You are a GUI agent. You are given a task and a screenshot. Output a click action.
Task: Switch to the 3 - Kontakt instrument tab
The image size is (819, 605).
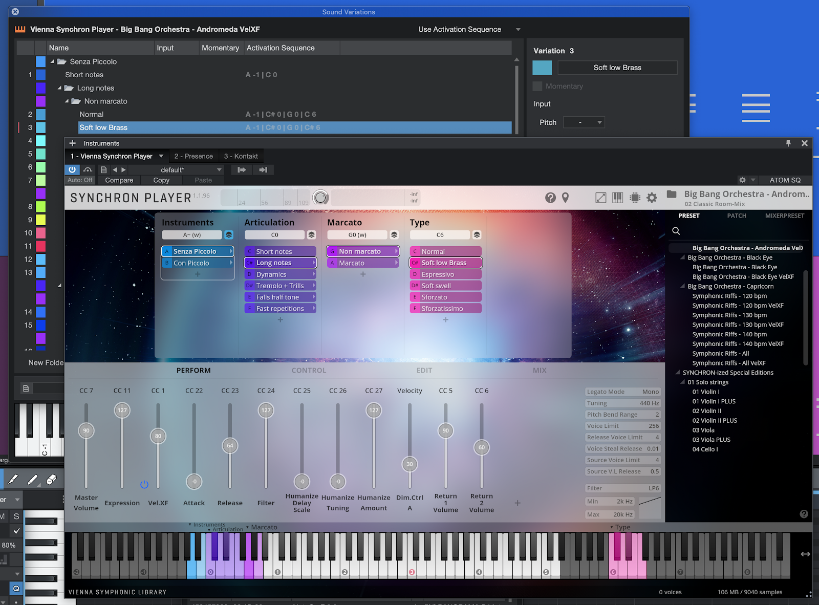tap(241, 156)
